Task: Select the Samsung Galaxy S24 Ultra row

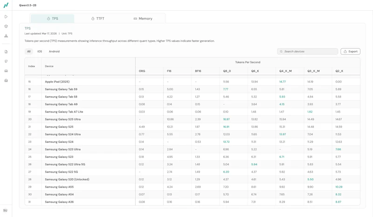Action: (x=192, y=134)
